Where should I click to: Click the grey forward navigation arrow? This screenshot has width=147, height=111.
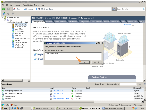click(x=8, y=9)
